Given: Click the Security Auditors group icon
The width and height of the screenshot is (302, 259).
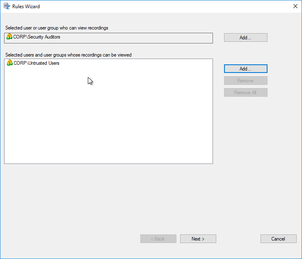Looking at the screenshot, I should pyautogui.click(x=9, y=37).
